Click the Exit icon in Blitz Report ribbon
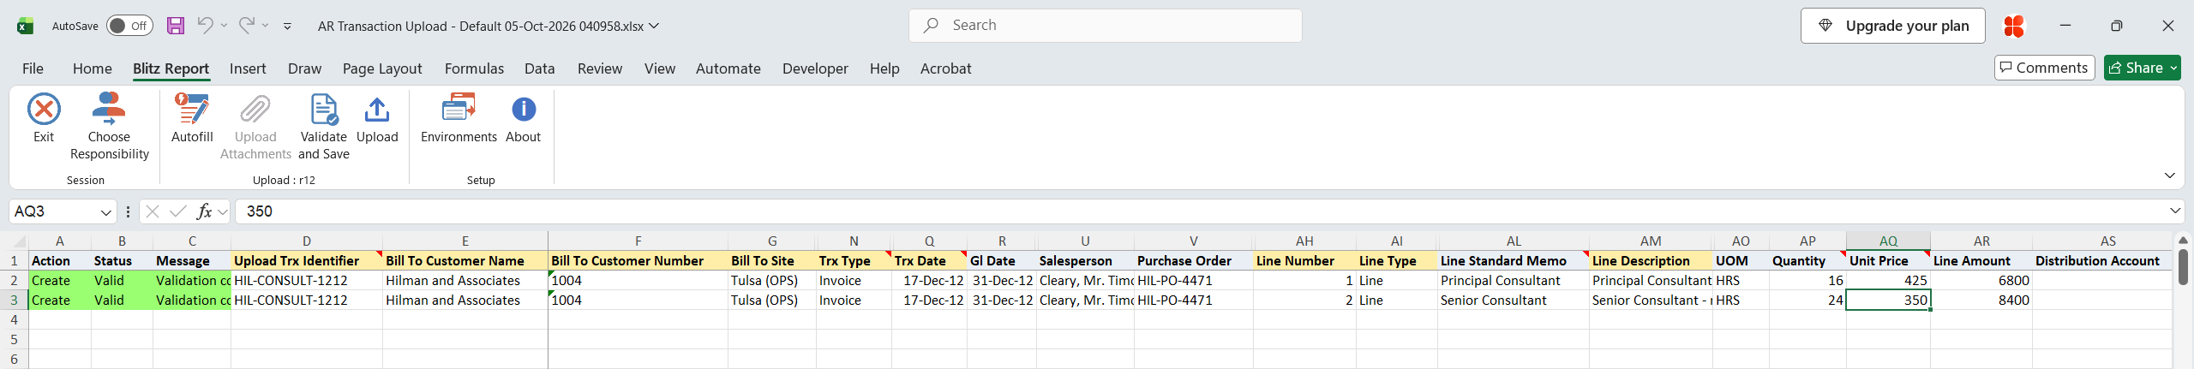Viewport: 2194px width, 369px height. click(44, 110)
